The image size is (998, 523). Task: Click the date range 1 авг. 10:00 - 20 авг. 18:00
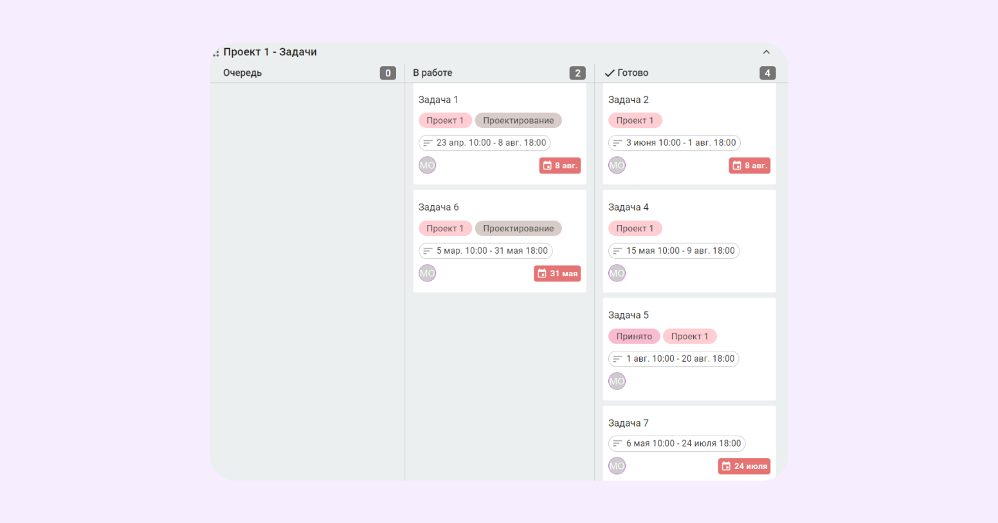674,359
